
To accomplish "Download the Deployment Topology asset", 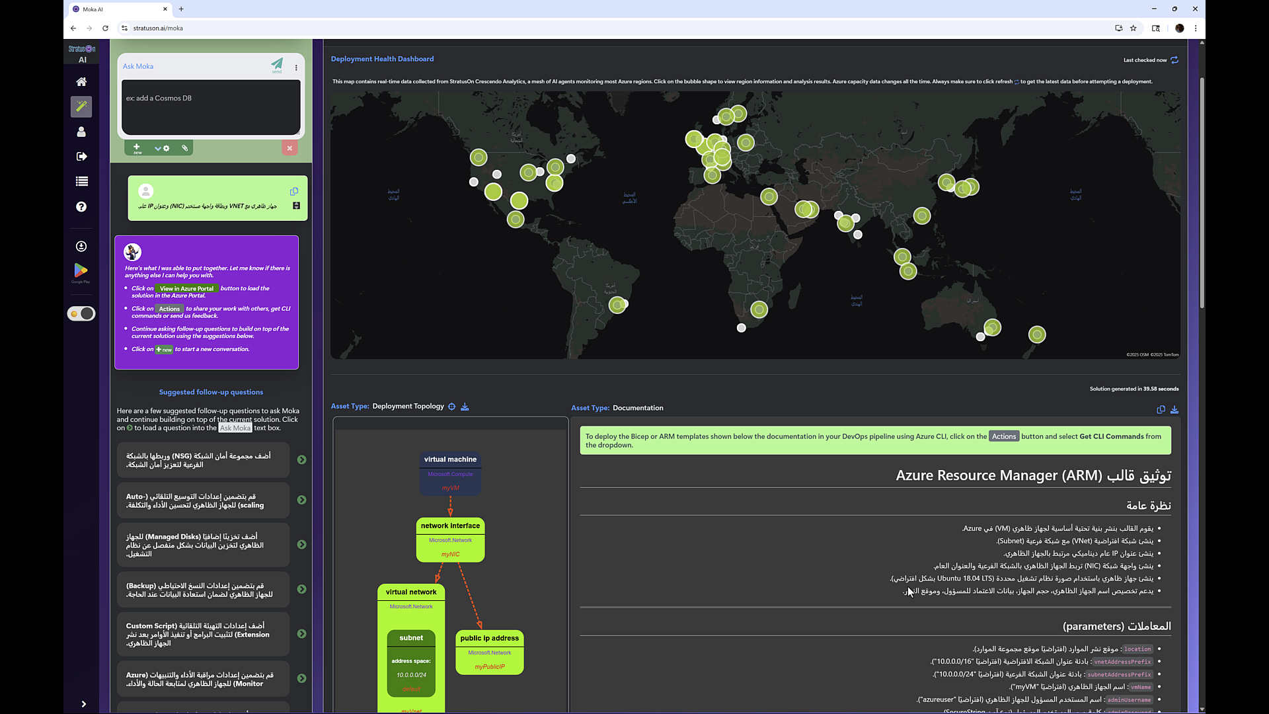I will pos(465,407).
